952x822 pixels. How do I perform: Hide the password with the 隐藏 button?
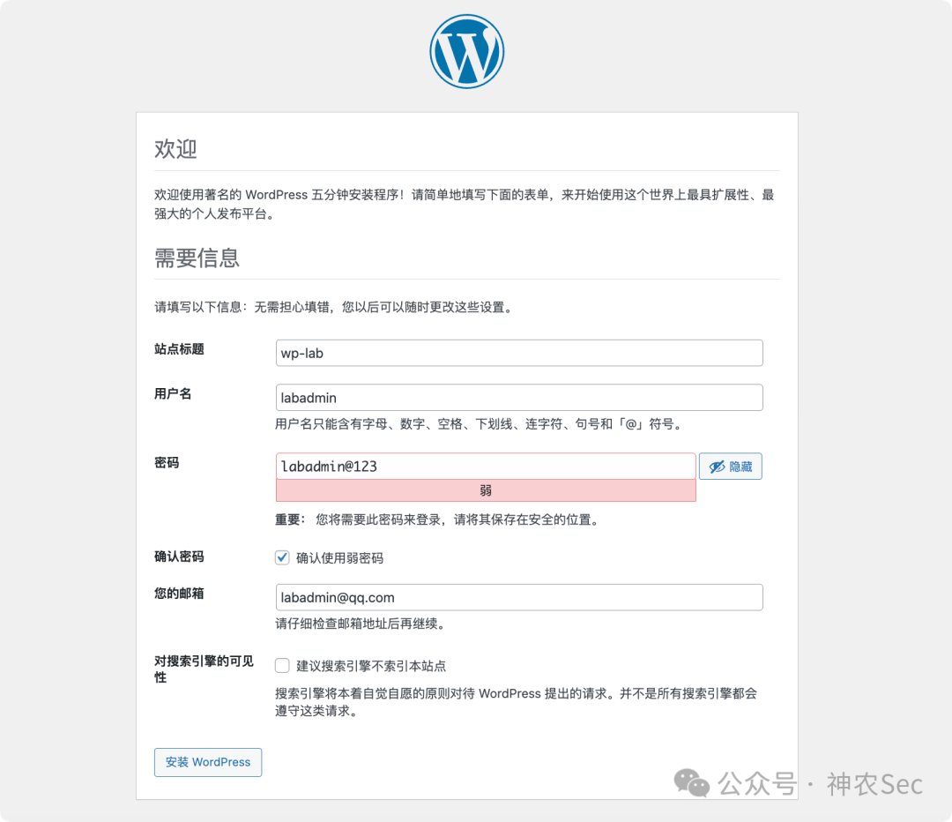pos(731,466)
